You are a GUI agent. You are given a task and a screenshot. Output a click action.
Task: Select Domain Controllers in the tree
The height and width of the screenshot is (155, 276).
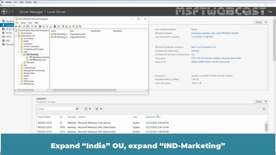[x=31, y=46]
